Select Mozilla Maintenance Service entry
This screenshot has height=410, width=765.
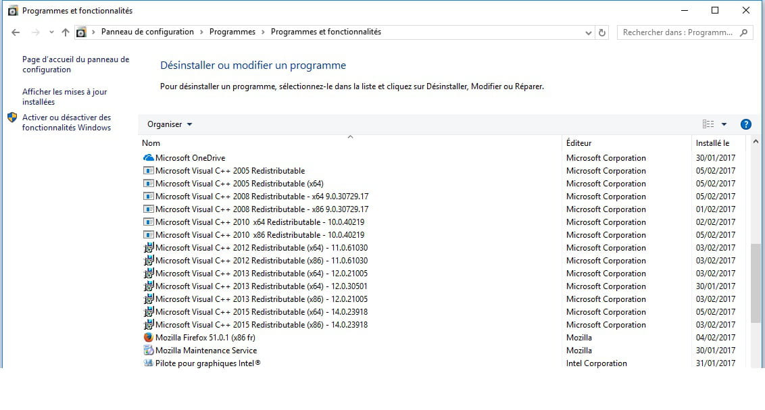[x=441, y=351]
